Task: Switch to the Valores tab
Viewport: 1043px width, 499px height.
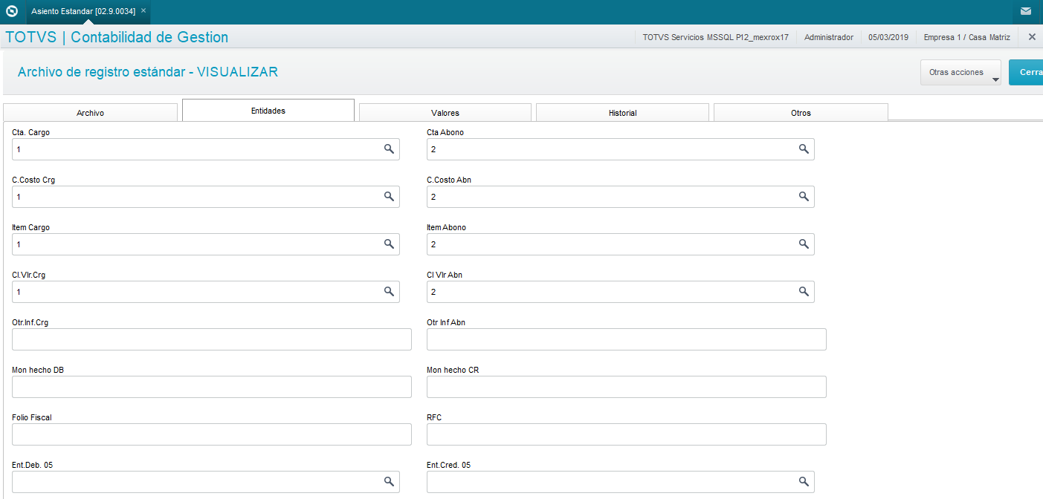Action: click(x=445, y=113)
